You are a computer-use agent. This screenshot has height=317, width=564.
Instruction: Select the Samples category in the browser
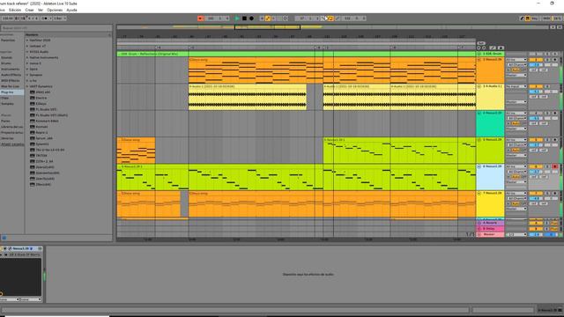pos(7,104)
